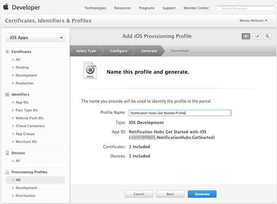Image resolution: width=277 pixels, height=204 pixels.
Task: Click the Certificates section seal icon
Action: coord(7,51)
